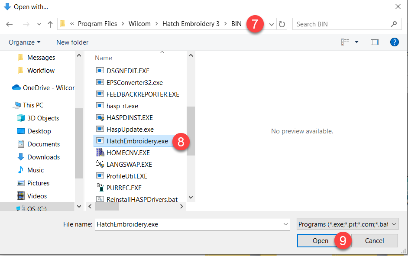Select PURREC.EXE file

click(x=124, y=188)
